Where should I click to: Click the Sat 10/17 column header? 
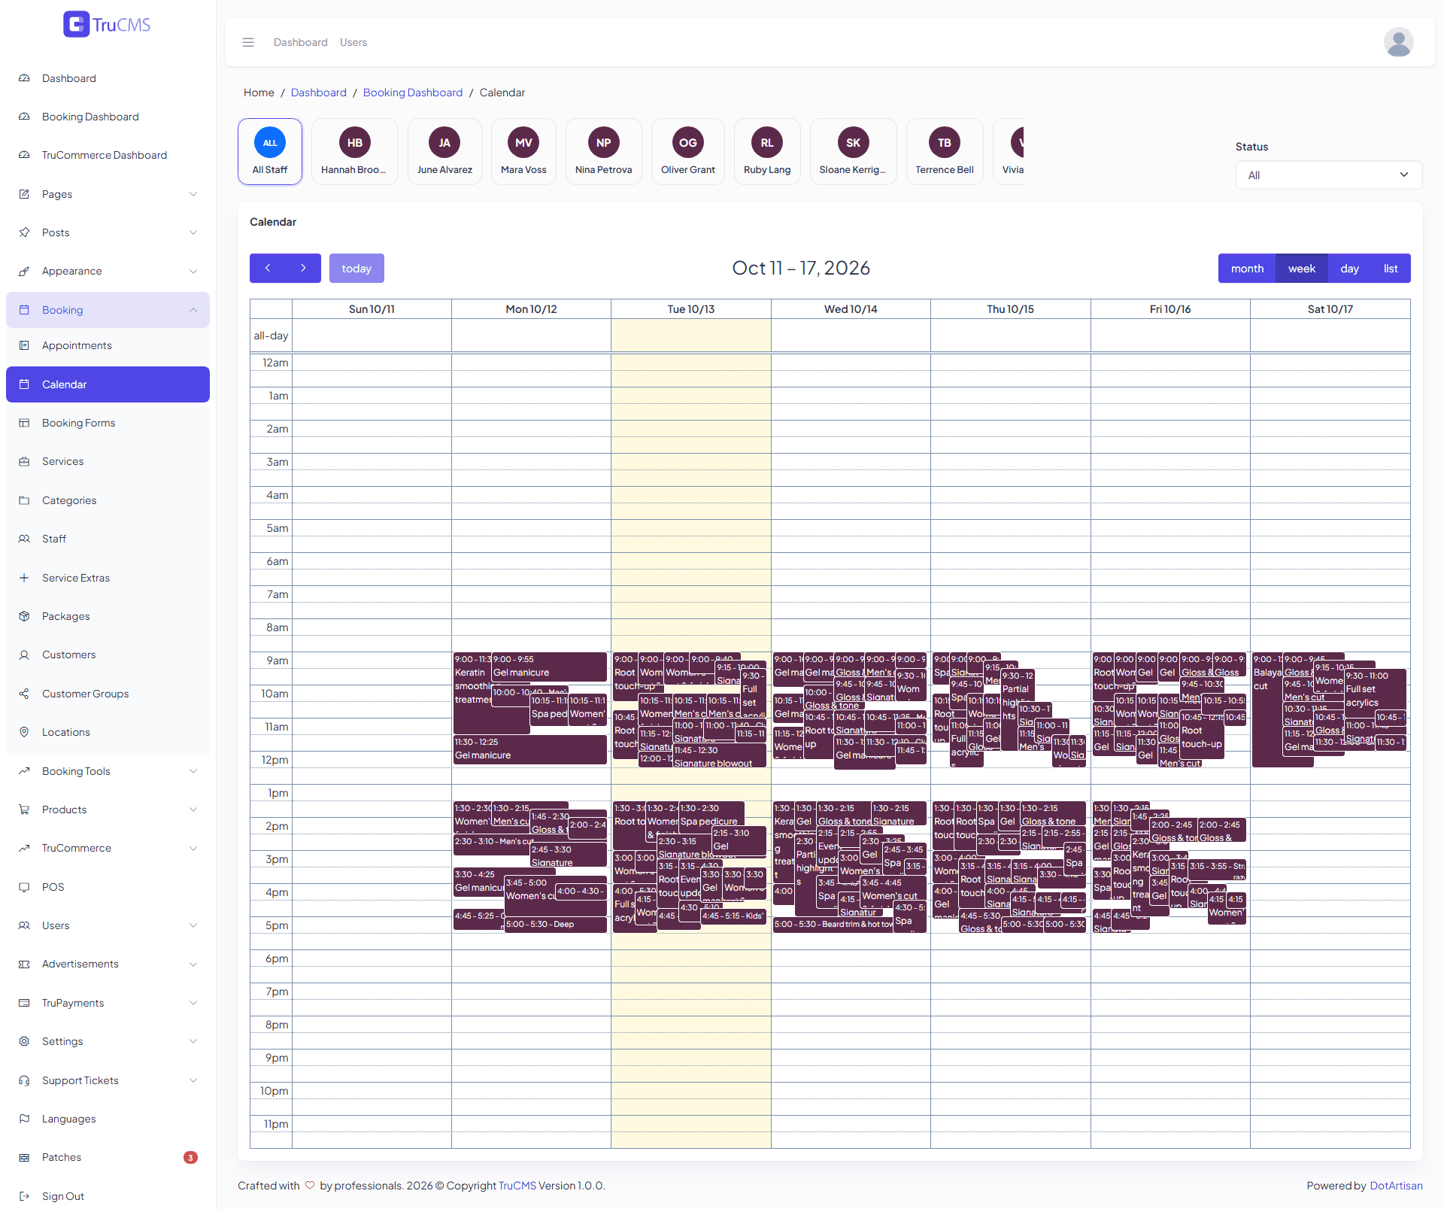tap(1330, 309)
